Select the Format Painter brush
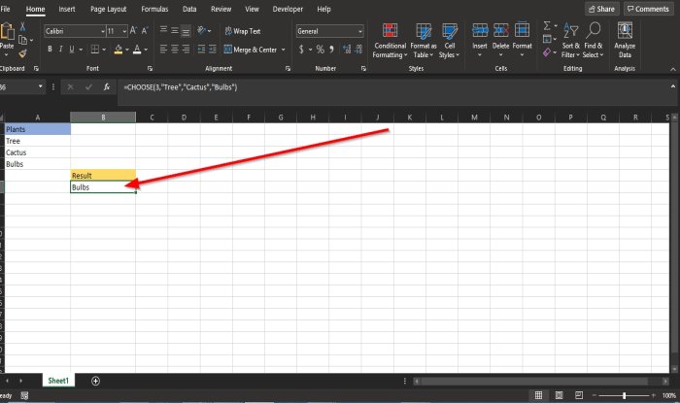Viewport: 680px width, 403px height. click(x=22, y=53)
